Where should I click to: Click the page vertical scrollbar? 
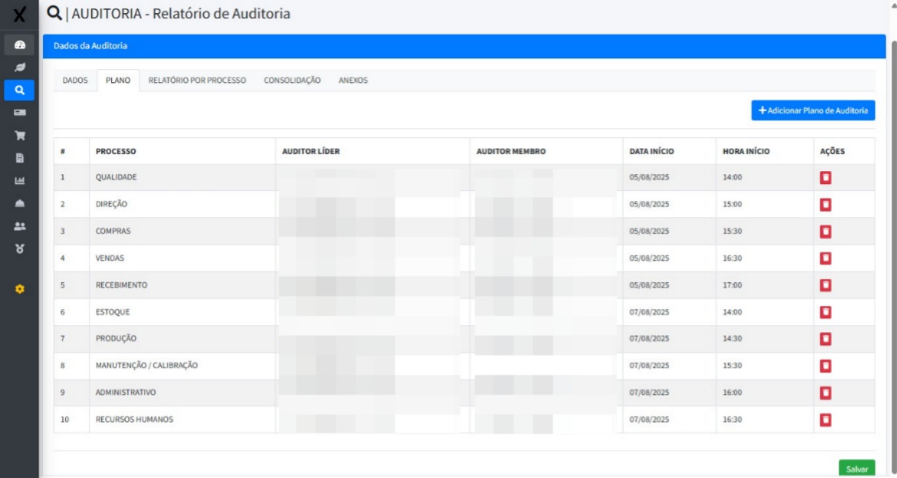[892, 197]
